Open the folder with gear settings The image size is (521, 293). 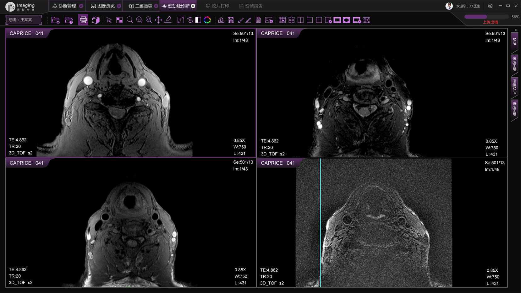56,20
